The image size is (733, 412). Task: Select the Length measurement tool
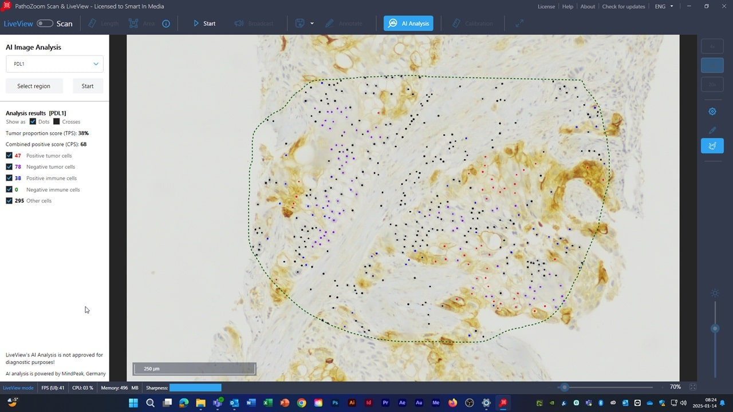[103, 23]
